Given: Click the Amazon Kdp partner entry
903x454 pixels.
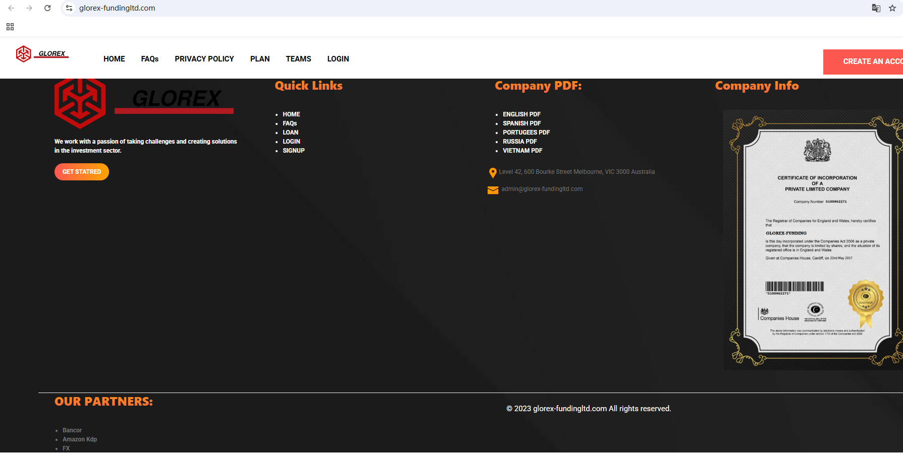Looking at the screenshot, I should point(80,439).
